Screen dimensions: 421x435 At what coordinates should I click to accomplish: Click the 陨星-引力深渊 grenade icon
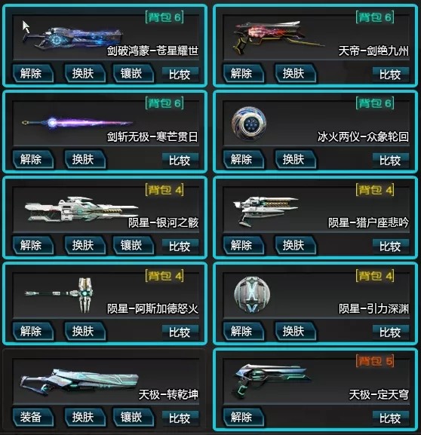click(251, 296)
